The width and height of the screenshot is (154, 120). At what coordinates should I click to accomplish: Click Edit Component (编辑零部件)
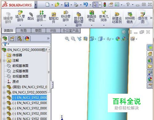pyautogui.click(x=8, y=18)
